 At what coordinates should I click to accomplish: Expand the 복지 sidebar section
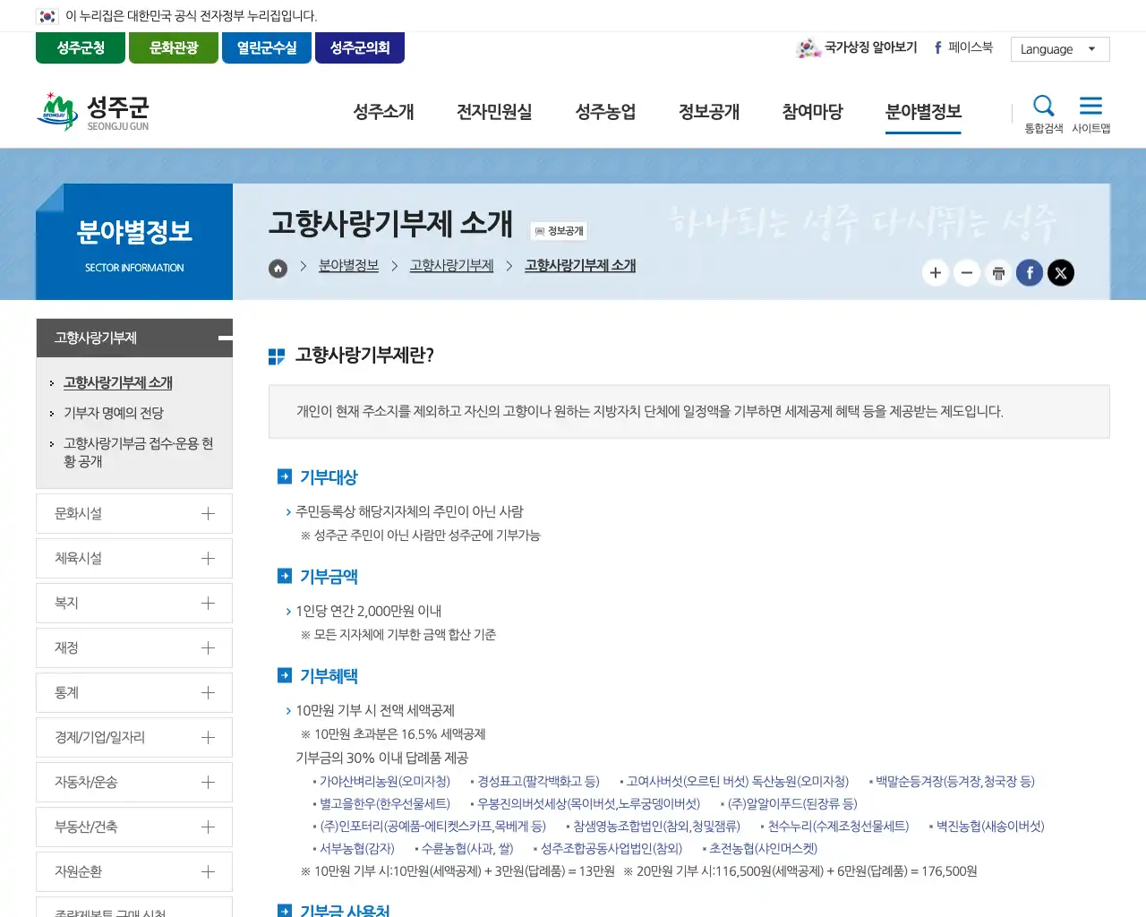coord(134,603)
